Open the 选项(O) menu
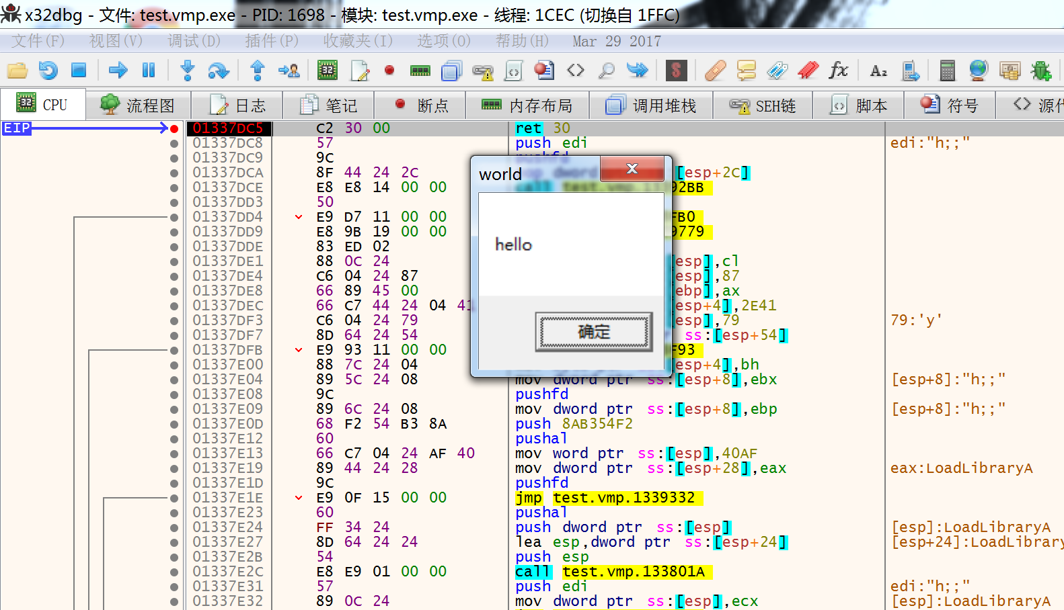The image size is (1064, 610). (444, 41)
